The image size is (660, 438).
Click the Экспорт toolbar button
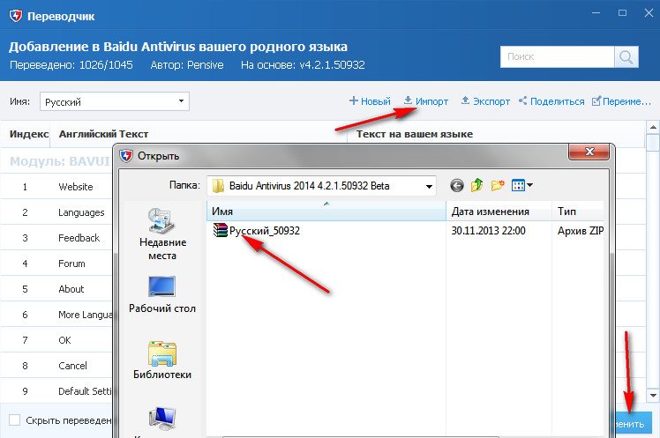[x=485, y=101]
